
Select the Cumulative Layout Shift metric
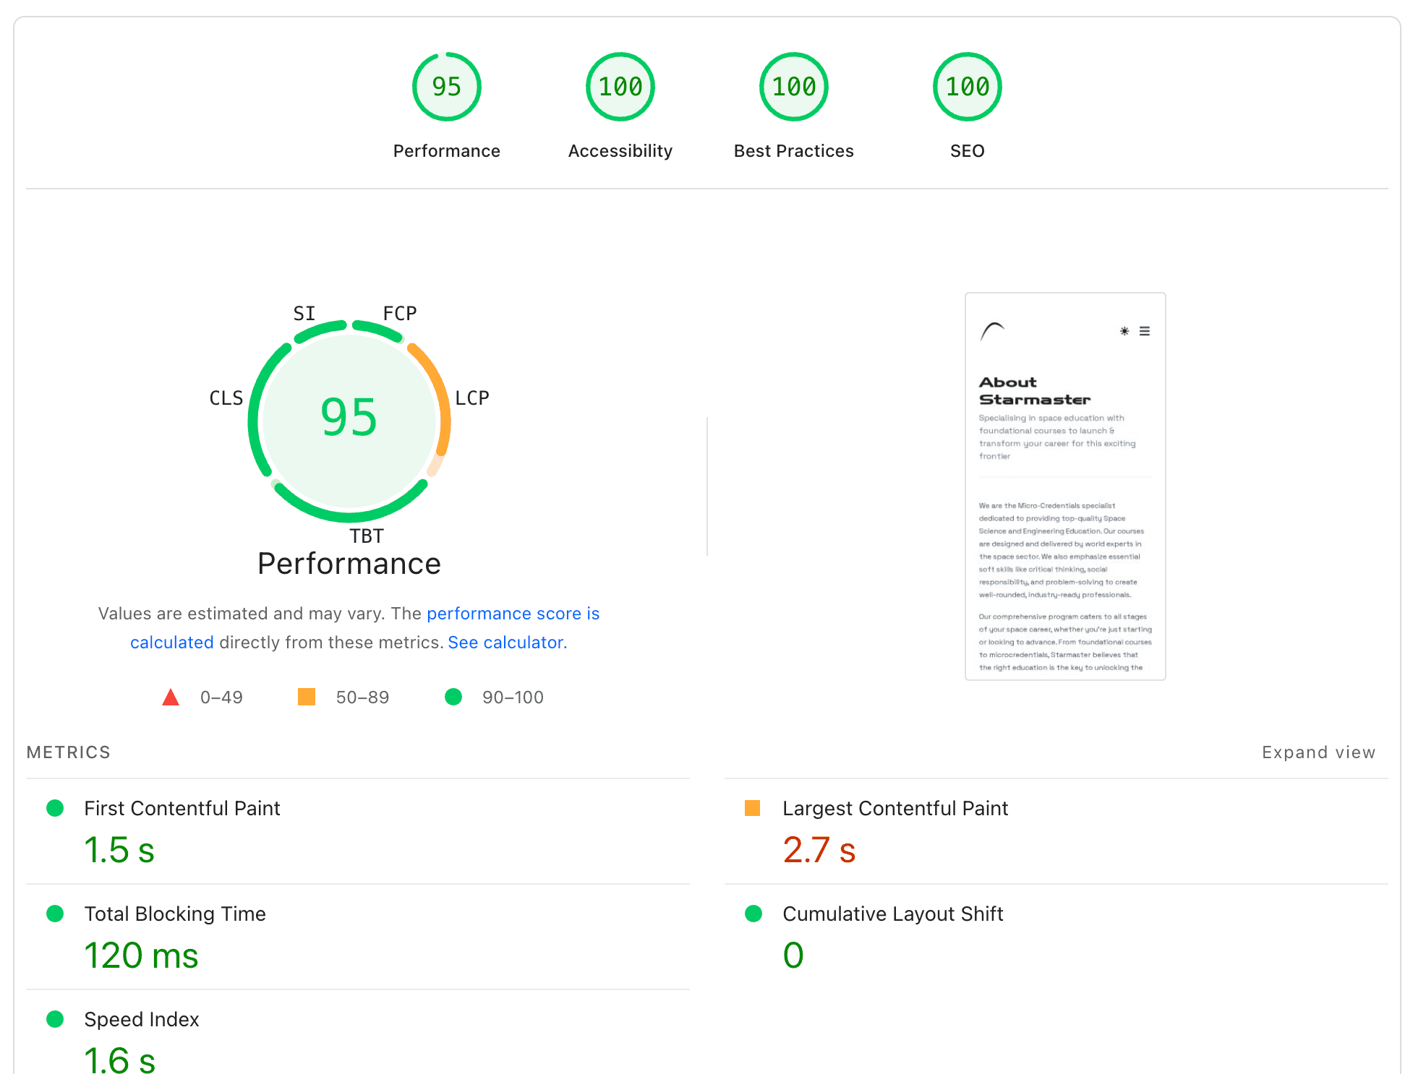[x=892, y=914]
